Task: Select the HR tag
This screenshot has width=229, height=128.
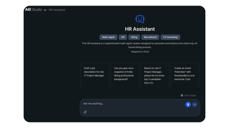Action: pos(123,37)
